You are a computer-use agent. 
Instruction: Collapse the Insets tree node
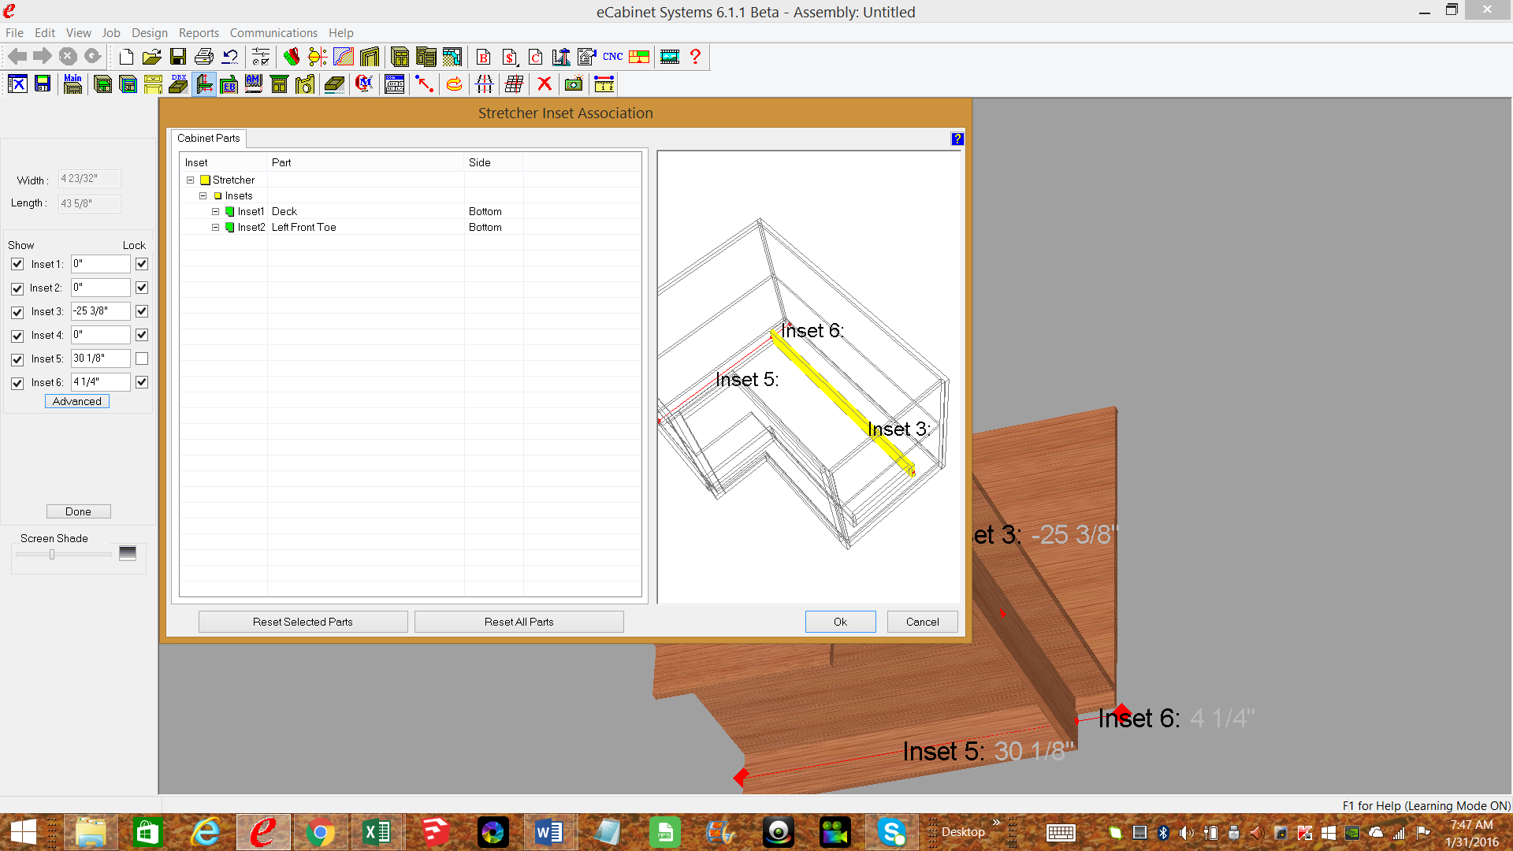coord(203,196)
